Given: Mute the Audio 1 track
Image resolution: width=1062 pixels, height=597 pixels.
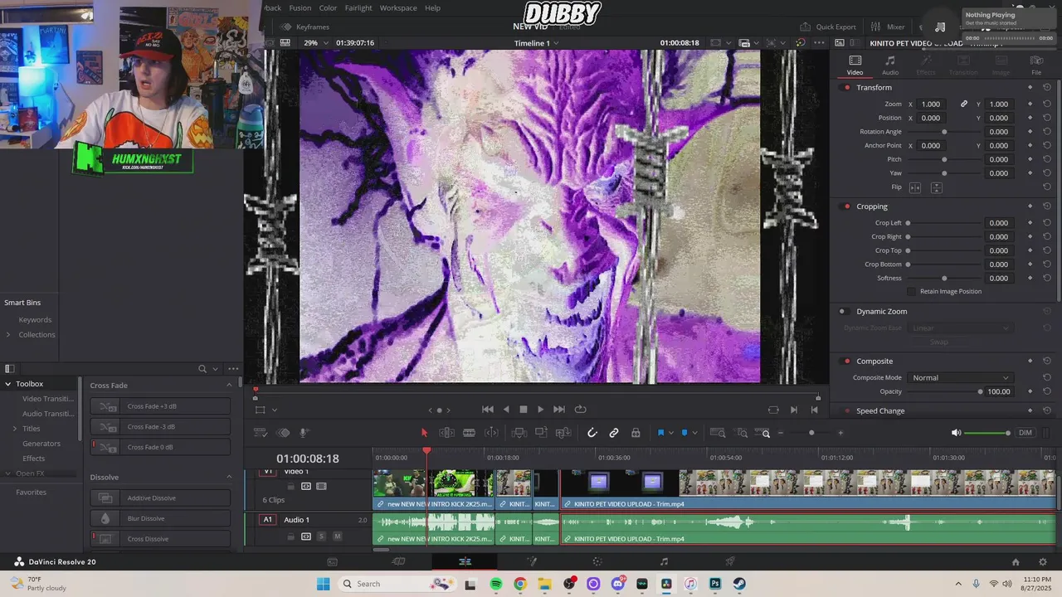Looking at the screenshot, I should coord(337,536).
